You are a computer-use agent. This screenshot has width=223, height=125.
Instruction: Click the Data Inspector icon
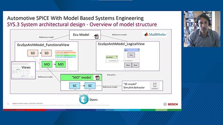click(155, 86)
